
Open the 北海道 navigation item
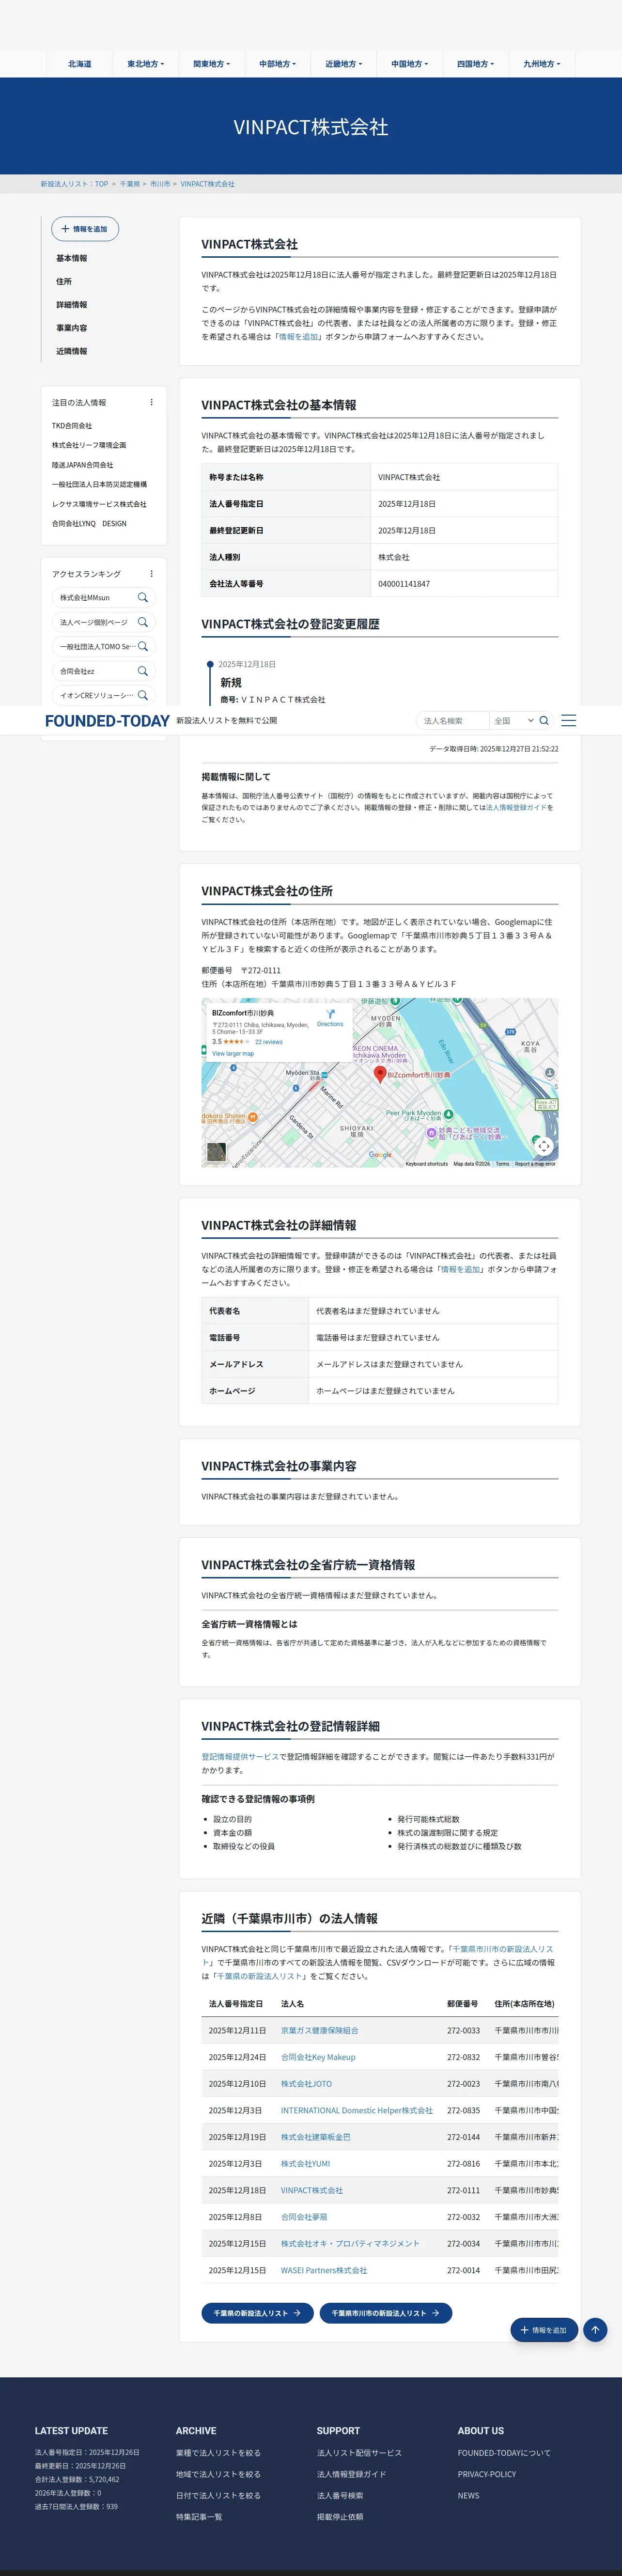[x=80, y=64]
